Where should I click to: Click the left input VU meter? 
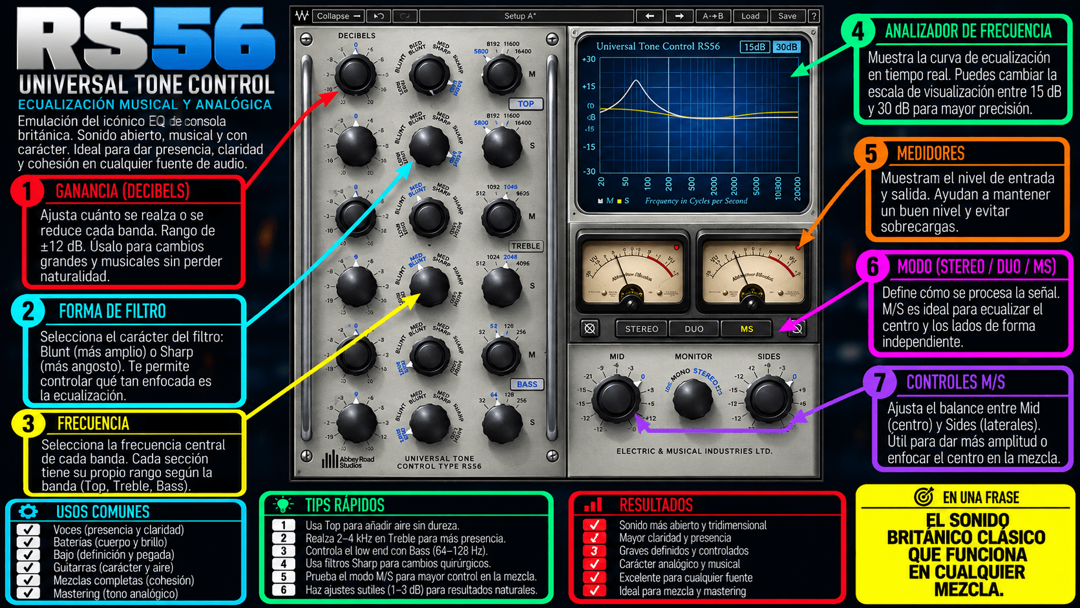[632, 271]
